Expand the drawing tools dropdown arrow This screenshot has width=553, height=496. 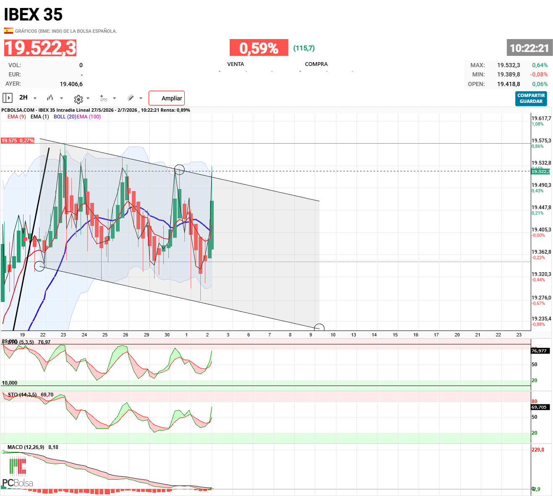tap(141, 98)
